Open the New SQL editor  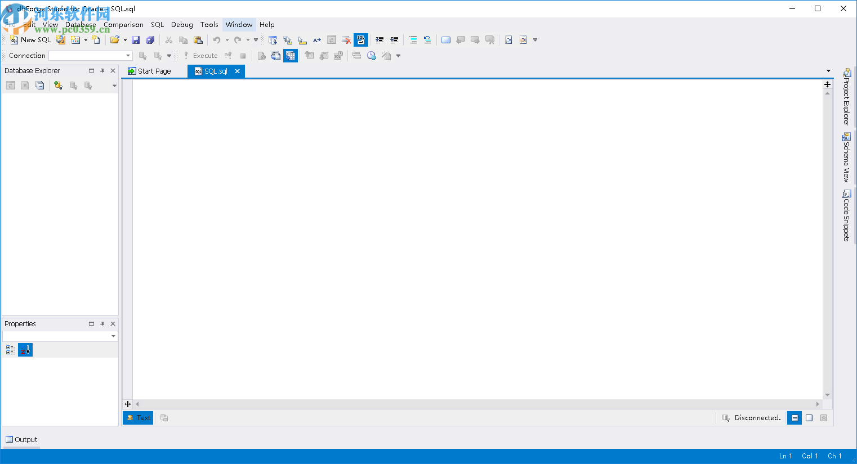click(x=29, y=40)
